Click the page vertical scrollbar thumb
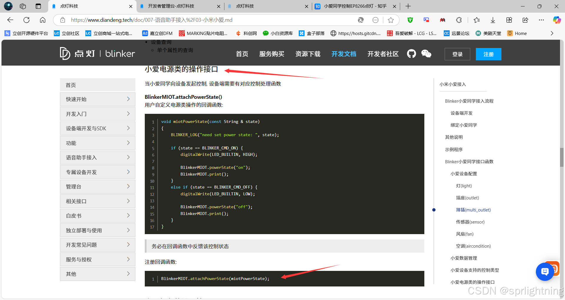565x300 pixels. pos(562,157)
